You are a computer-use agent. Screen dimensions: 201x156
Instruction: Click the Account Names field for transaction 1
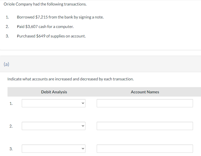coord(145,103)
